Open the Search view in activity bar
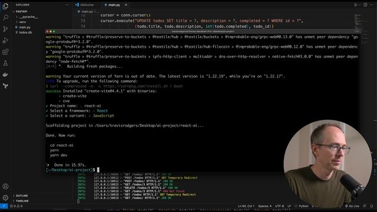Screen dimensions: 377x212 coord(5,18)
